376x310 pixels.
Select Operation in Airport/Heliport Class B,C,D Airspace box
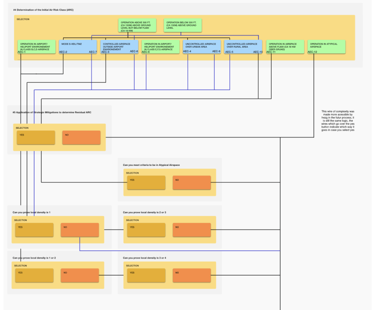[x=36, y=47]
